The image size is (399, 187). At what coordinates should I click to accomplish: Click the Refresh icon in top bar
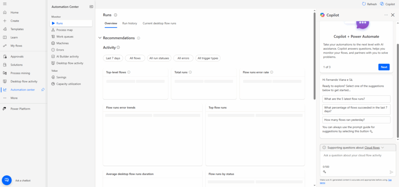pyautogui.click(x=364, y=4)
